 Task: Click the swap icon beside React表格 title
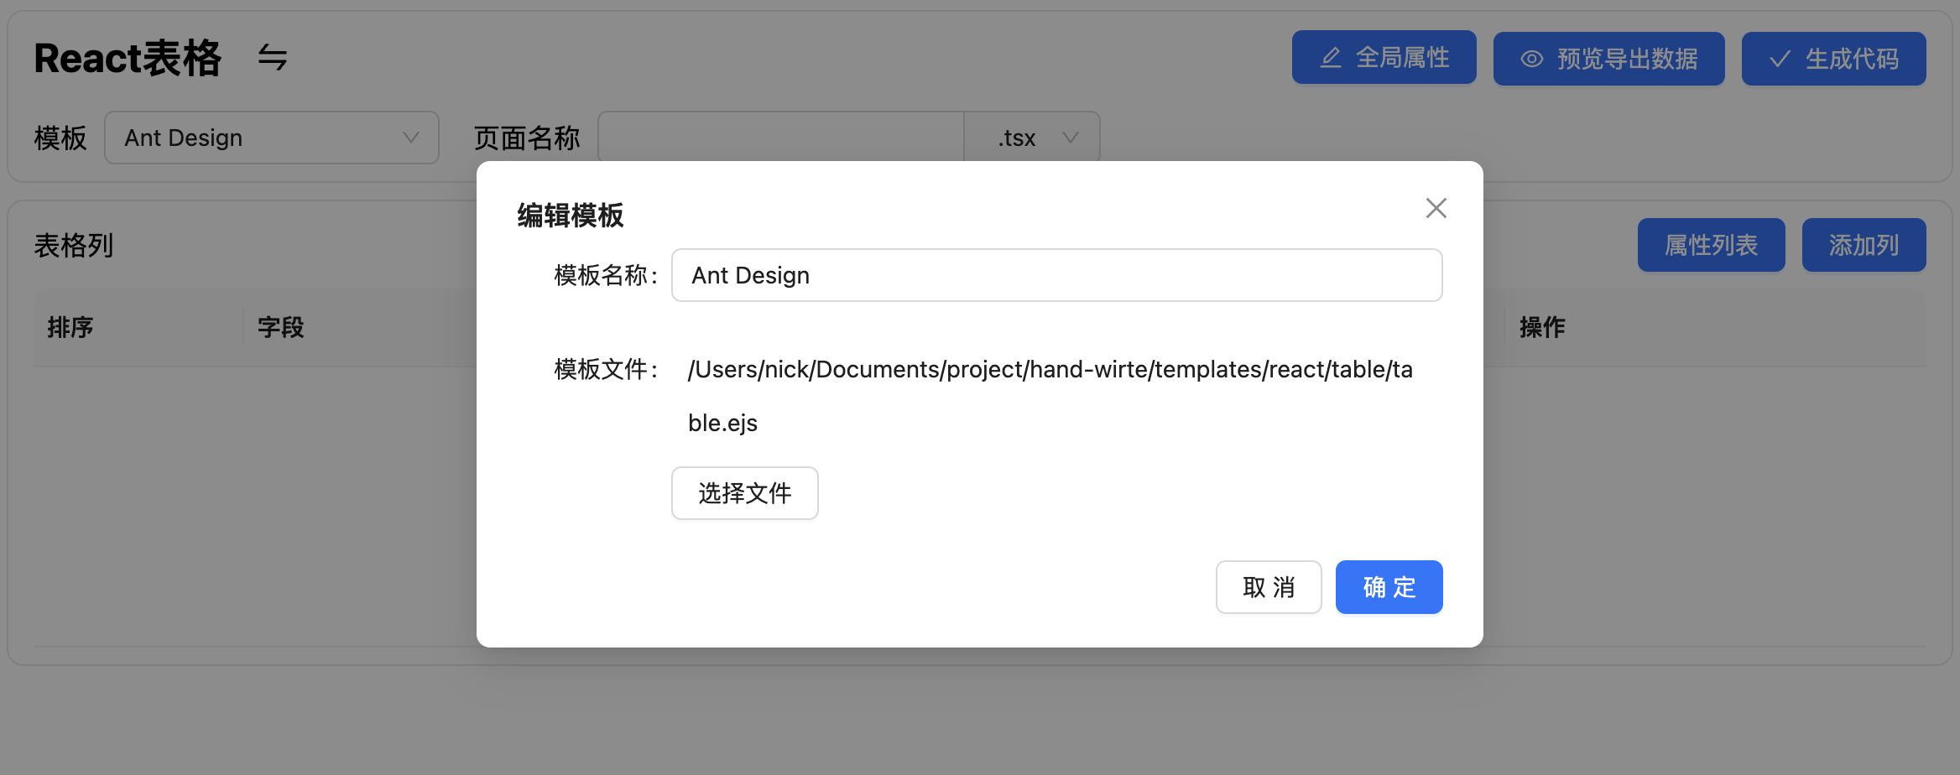271,57
